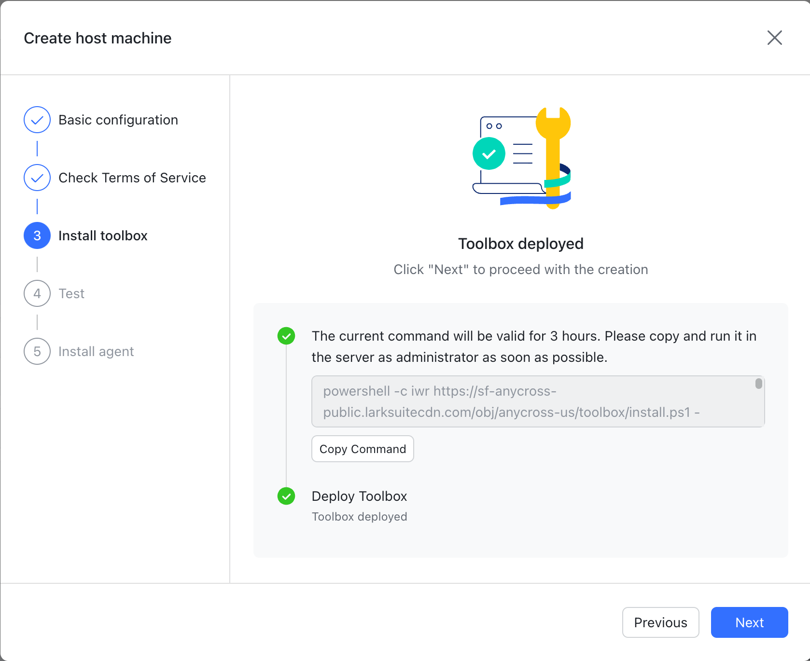The height and width of the screenshot is (661, 810).
Task: Click inside the powershell command text box
Action: tap(538, 401)
